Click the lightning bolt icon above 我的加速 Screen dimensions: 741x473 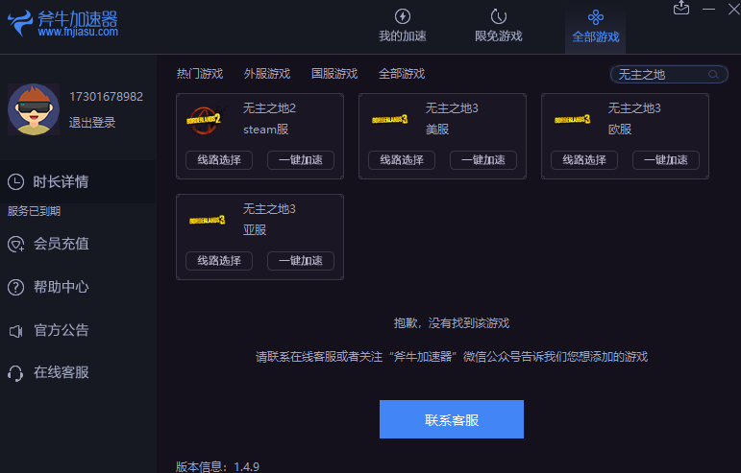coord(402,16)
